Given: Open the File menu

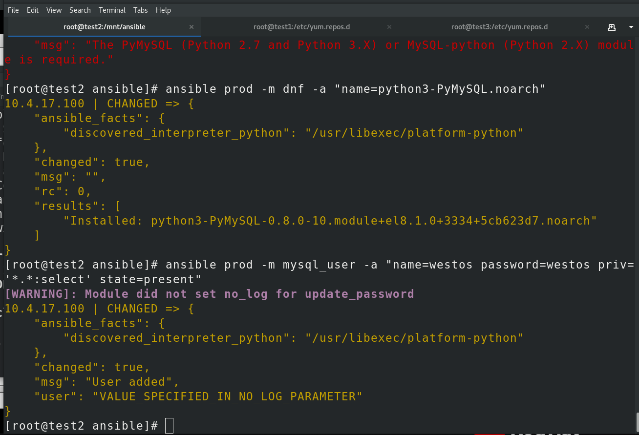Looking at the screenshot, I should pyautogui.click(x=13, y=10).
